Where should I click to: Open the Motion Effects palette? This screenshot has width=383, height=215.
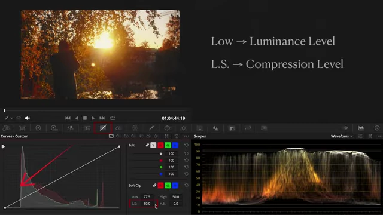click(x=87, y=128)
